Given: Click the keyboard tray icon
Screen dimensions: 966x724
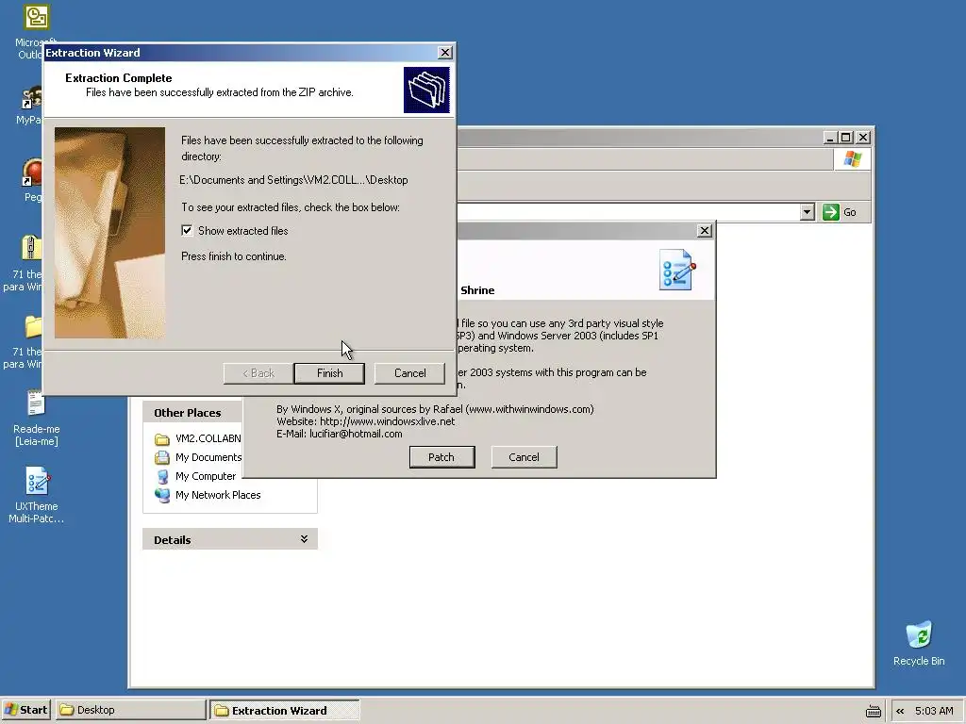Looking at the screenshot, I should click(x=873, y=711).
